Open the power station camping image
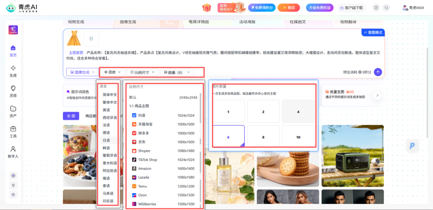433x210 pixels. click(x=353, y=156)
